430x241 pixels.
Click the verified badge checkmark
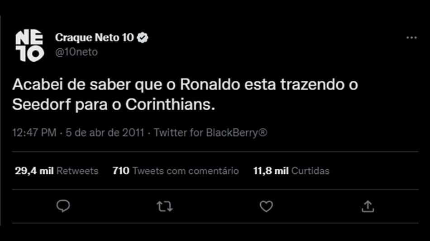pos(143,37)
